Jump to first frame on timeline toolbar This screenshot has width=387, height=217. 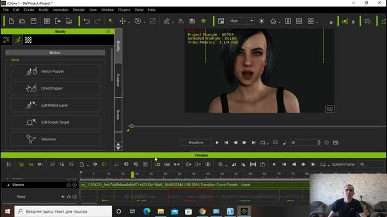click(x=284, y=165)
